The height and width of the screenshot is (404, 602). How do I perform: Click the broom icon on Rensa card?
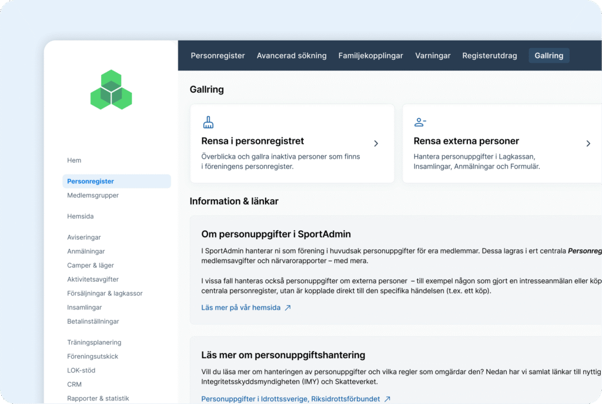(x=208, y=122)
